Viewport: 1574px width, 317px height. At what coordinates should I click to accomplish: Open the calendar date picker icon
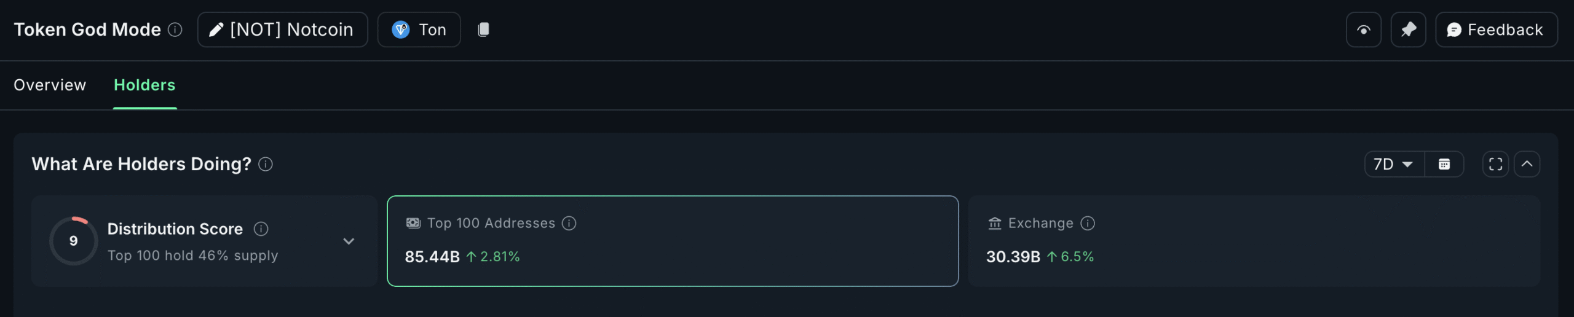tap(1444, 164)
